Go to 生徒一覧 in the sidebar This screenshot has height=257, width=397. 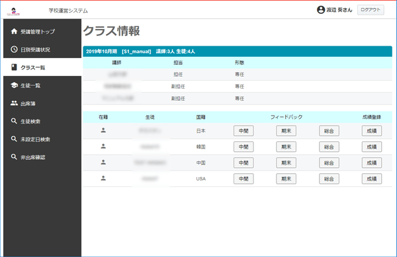click(42, 85)
